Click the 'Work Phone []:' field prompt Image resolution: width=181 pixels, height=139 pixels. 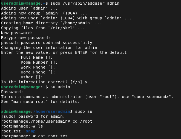pyautogui.click(x=38, y=67)
